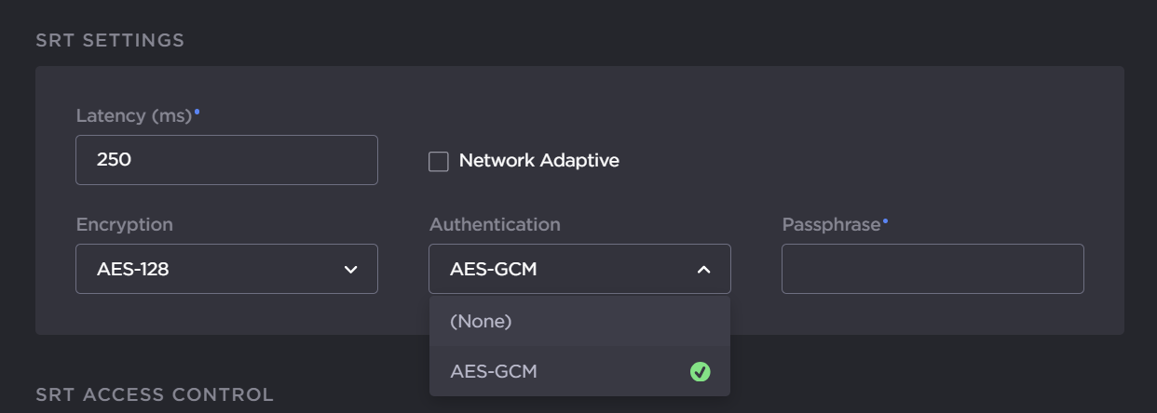The width and height of the screenshot is (1157, 413).
Task: Collapse the Authentication dropdown using its up chevron
Action: point(703,270)
